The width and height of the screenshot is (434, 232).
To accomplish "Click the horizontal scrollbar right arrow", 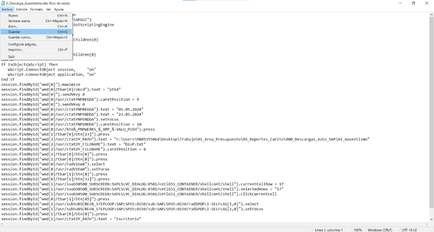I will (x=427, y=225).
